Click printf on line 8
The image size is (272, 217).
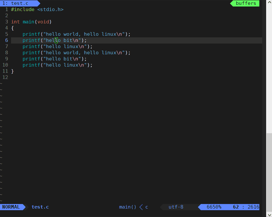point(31,53)
